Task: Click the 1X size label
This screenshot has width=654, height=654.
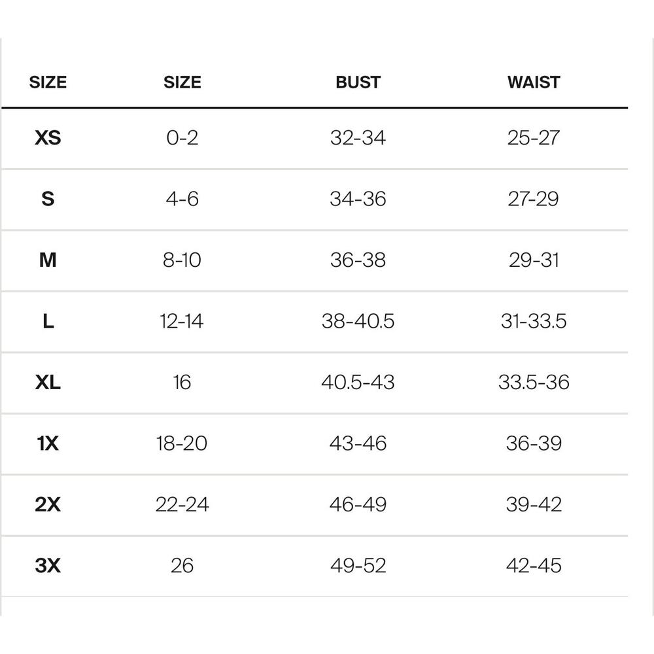Action: pyautogui.click(x=48, y=443)
